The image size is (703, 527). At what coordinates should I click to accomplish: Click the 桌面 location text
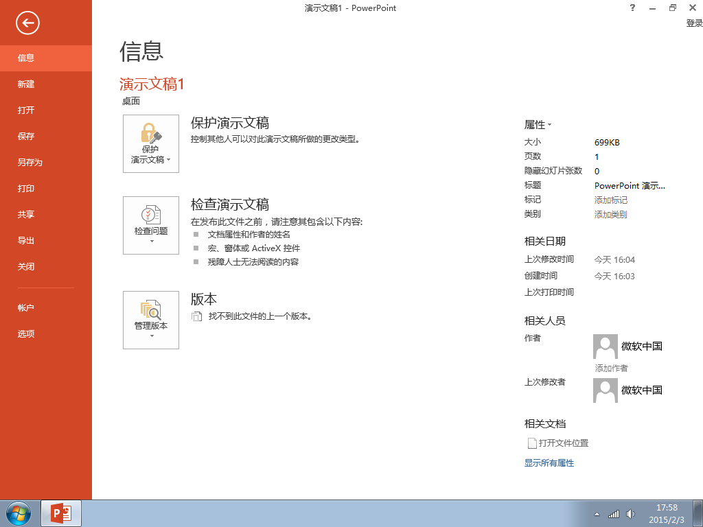click(x=131, y=102)
